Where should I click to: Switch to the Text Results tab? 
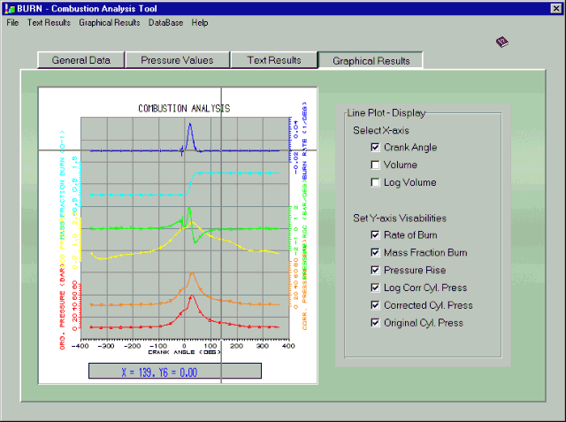tap(274, 60)
